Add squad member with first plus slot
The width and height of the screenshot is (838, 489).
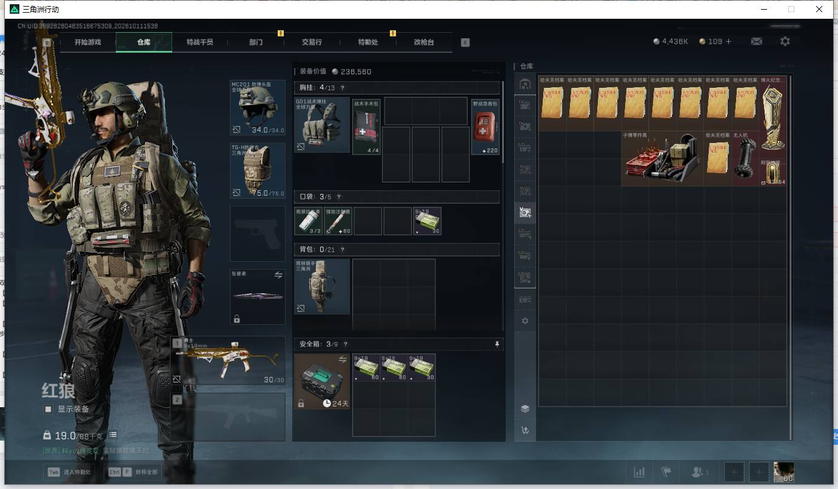click(734, 472)
